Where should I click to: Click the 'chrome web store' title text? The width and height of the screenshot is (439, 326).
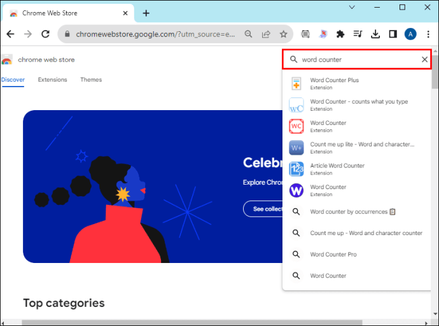pos(46,60)
